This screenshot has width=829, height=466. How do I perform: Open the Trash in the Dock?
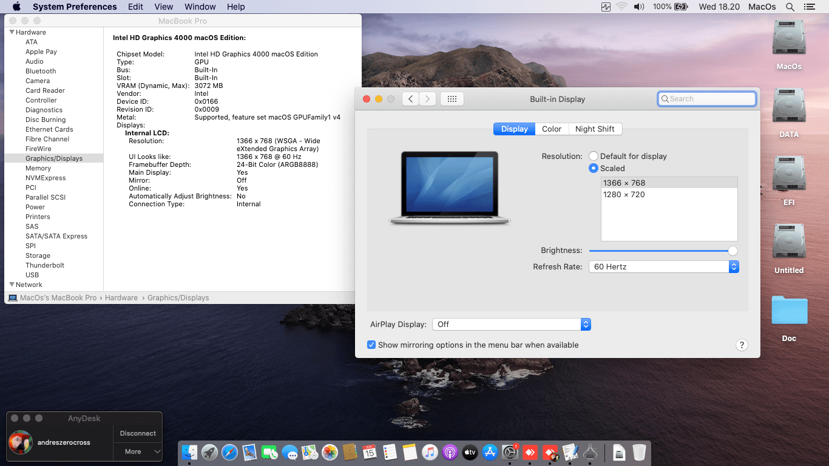pos(639,452)
